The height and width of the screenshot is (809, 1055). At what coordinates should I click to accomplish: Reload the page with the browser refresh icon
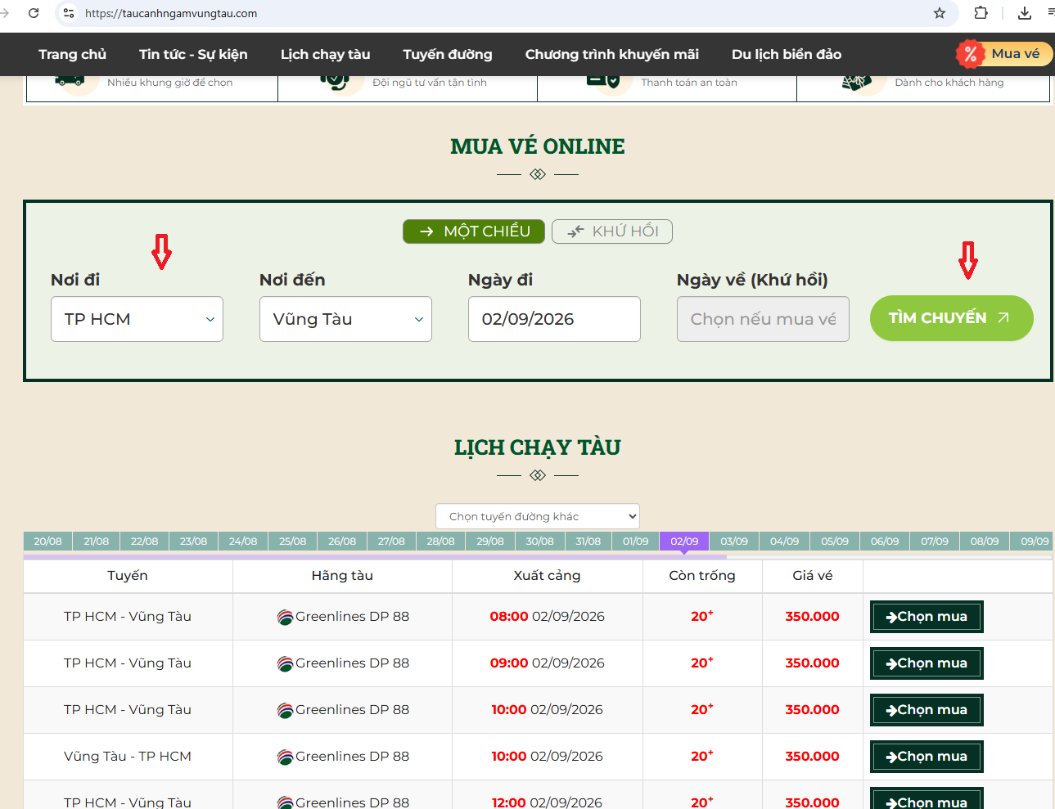pos(34,13)
